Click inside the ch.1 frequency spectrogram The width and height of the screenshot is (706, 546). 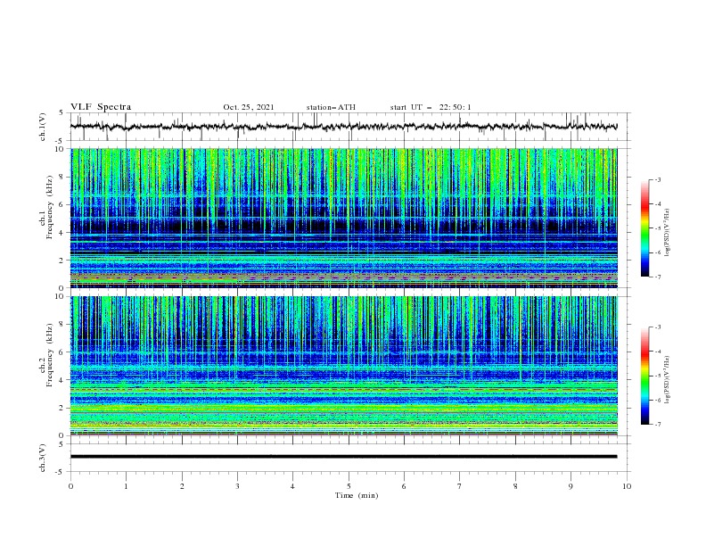click(x=343, y=218)
